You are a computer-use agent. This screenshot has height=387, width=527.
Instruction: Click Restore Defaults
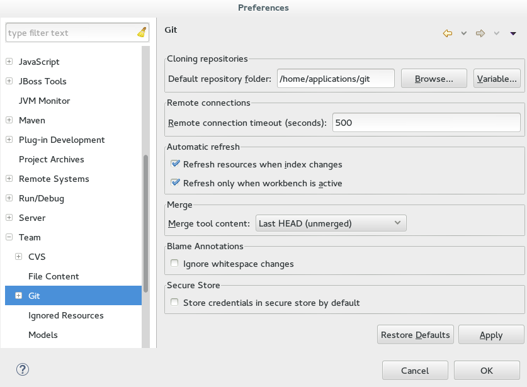pyautogui.click(x=416, y=335)
